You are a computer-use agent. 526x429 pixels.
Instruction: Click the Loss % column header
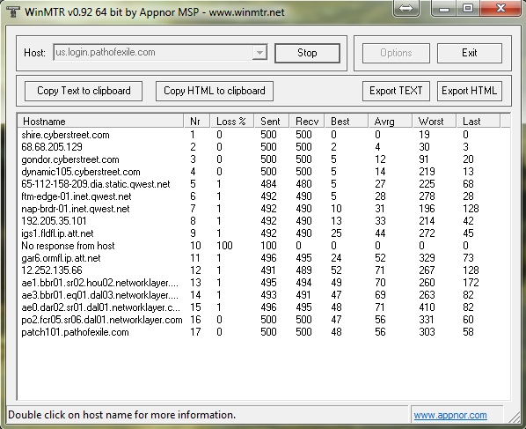232,122
